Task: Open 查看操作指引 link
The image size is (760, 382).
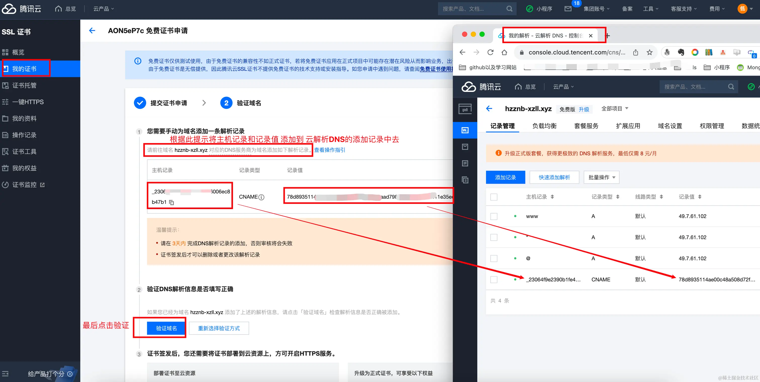Action: (x=329, y=150)
